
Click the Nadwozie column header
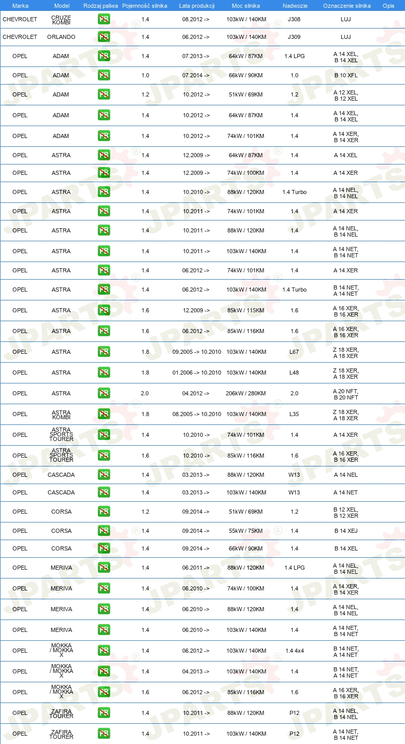[294, 6]
